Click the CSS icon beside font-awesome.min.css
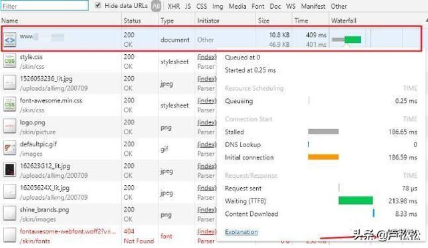 (9, 104)
